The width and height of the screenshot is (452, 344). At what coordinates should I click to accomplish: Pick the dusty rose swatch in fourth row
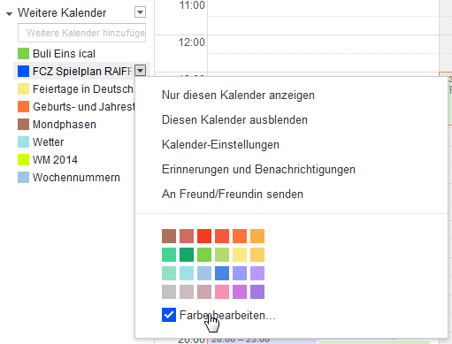(x=204, y=292)
